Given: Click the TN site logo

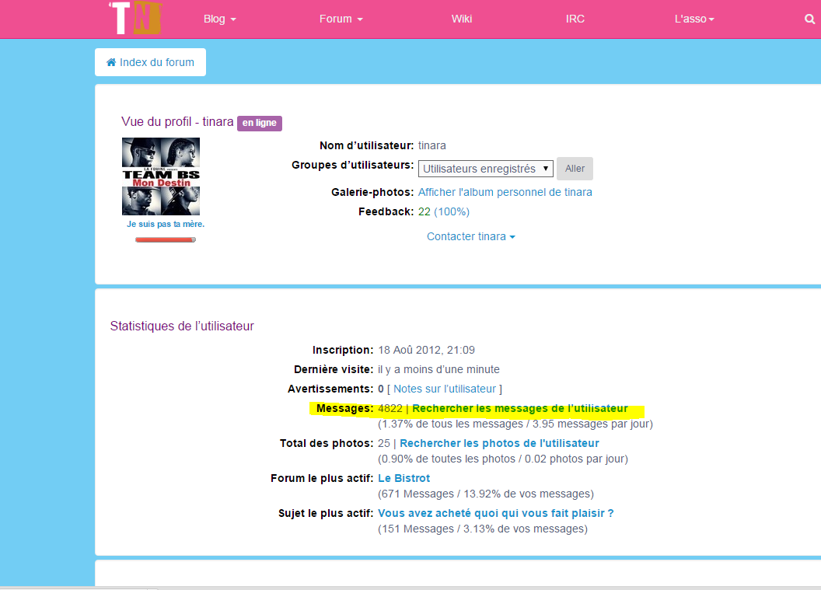Looking at the screenshot, I should [135, 18].
